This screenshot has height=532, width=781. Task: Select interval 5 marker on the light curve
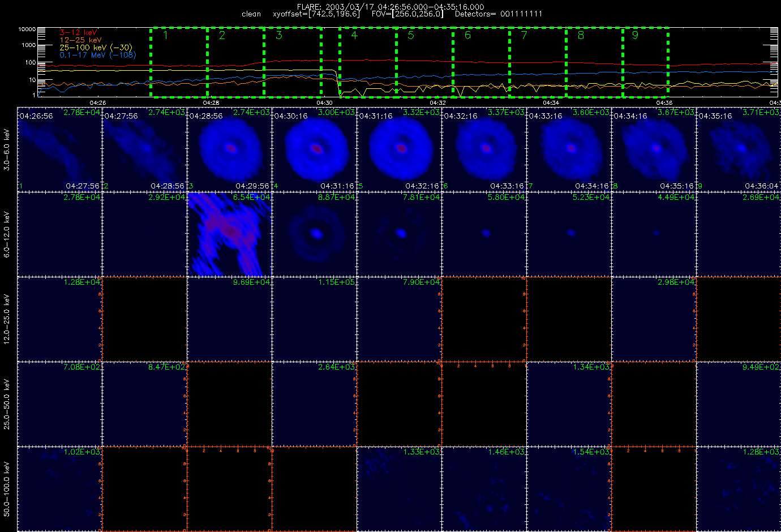pyautogui.click(x=411, y=35)
